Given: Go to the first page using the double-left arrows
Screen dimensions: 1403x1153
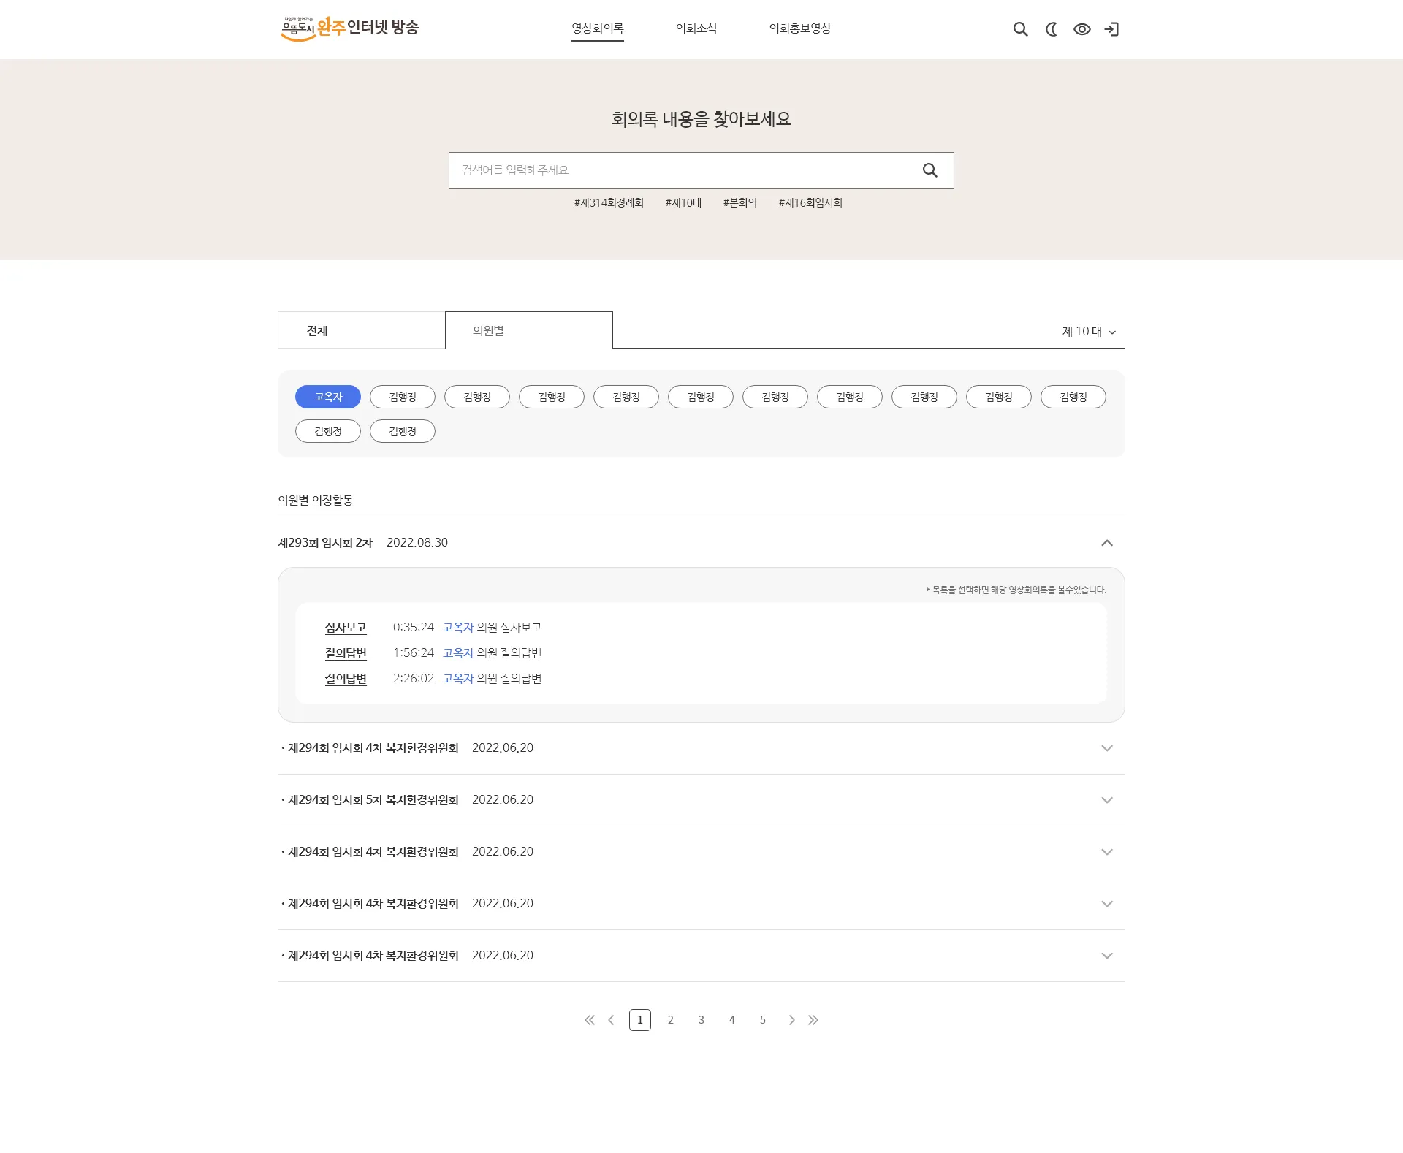Looking at the screenshot, I should pos(590,1020).
